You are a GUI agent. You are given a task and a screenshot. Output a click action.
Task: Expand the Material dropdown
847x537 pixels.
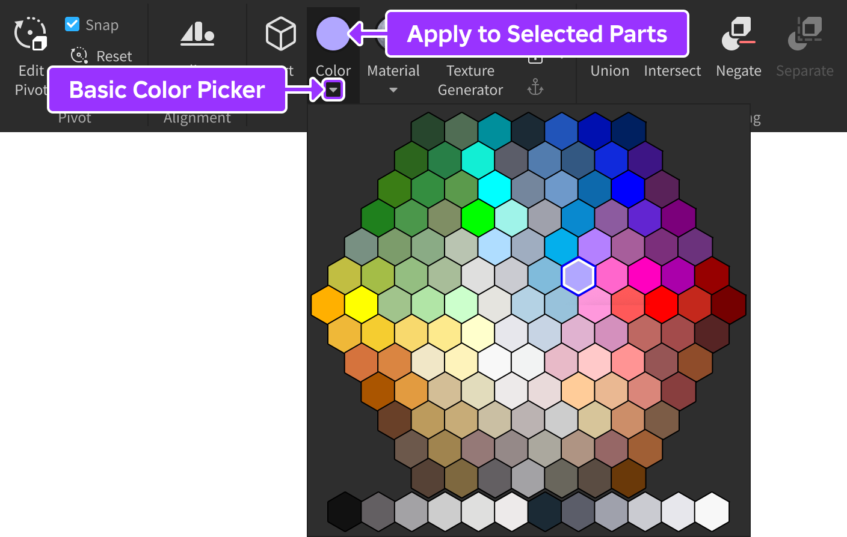(x=393, y=90)
